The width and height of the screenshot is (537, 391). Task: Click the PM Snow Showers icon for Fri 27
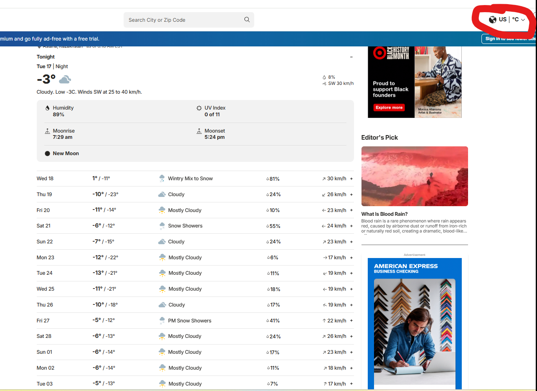tap(162, 321)
